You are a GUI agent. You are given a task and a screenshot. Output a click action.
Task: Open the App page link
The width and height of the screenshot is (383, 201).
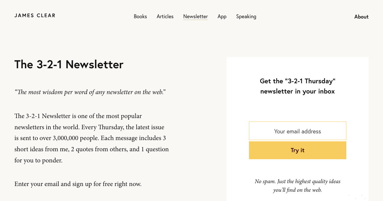(x=222, y=17)
